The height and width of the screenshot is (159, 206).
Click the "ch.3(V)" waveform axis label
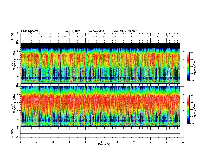[12, 133]
